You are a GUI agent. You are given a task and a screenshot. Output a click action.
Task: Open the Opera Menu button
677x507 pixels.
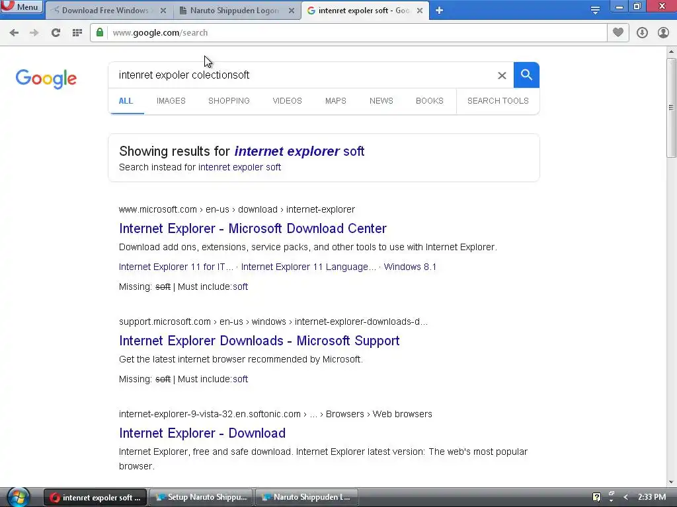click(x=22, y=7)
